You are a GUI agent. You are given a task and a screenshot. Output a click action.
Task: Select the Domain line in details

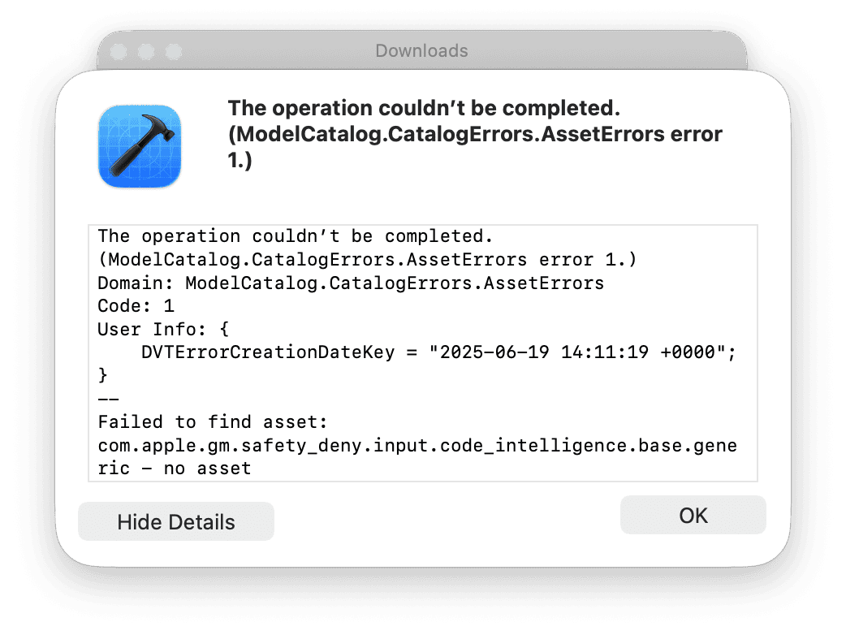pyautogui.click(x=351, y=283)
